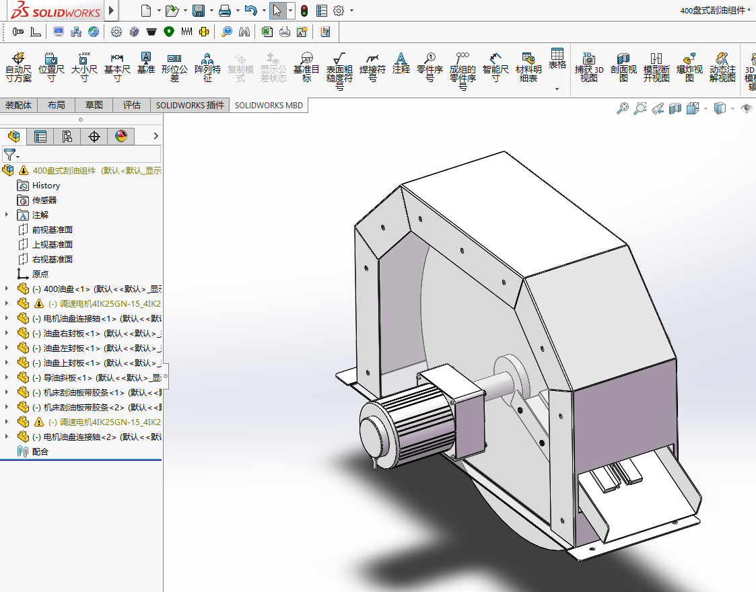756x592 pixels.
Task: Click 基准目标 tool
Action: [x=306, y=67]
